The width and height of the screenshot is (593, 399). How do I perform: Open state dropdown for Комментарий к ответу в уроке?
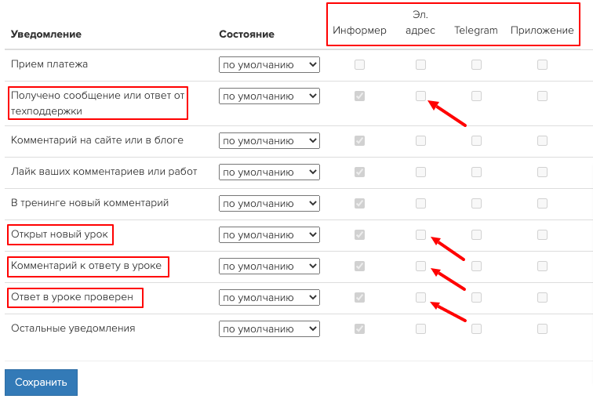coord(269,266)
